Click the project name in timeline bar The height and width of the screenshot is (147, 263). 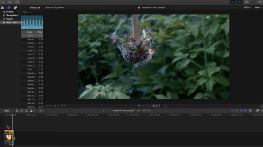[123, 111]
